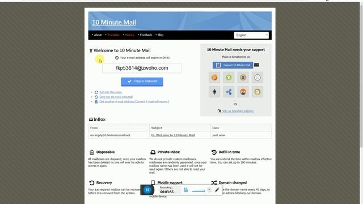Click the Help us translate website link

[238, 111]
